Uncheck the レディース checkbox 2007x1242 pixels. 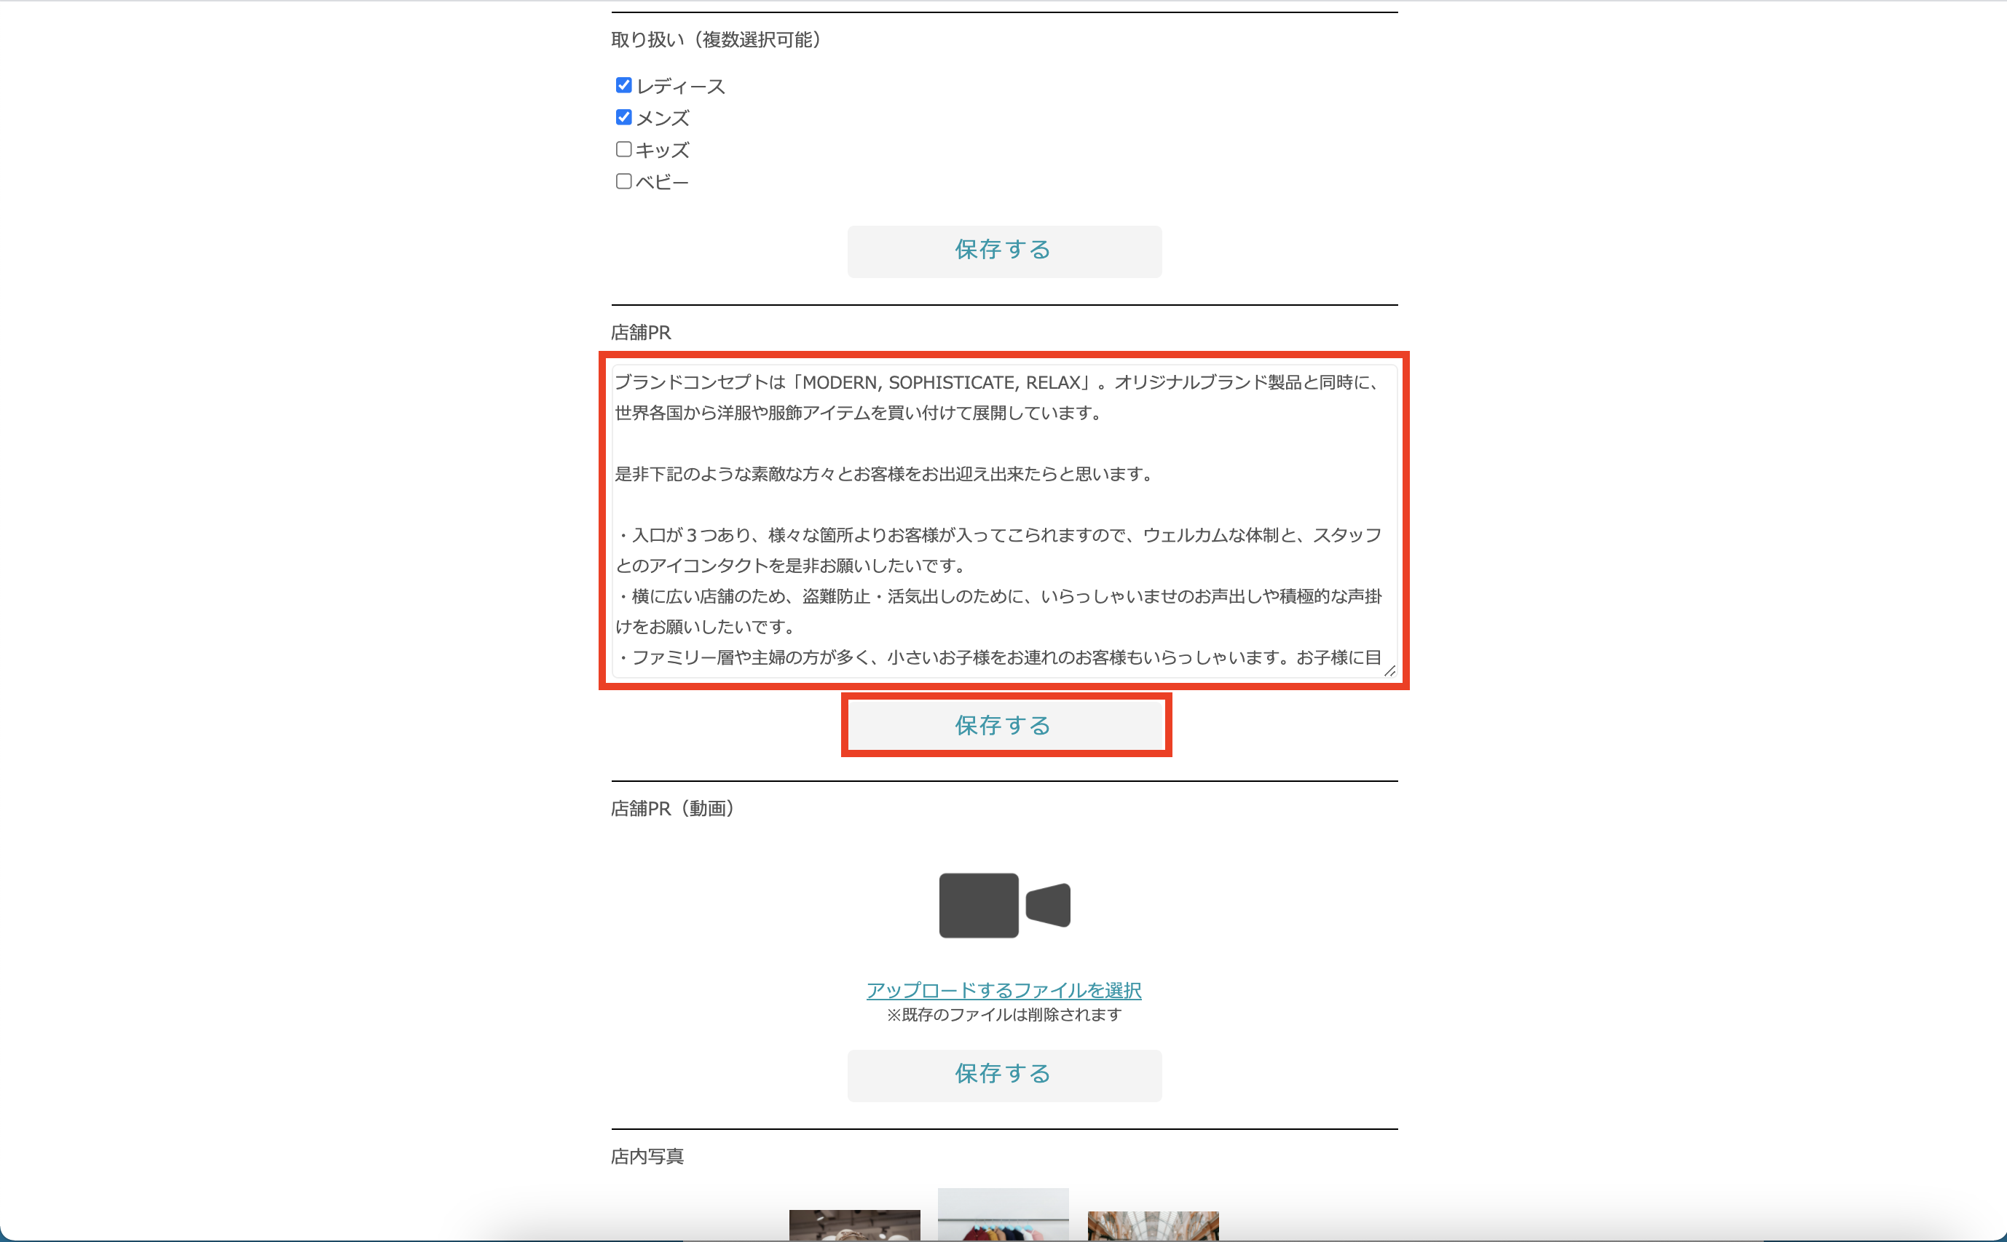click(623, 84)
